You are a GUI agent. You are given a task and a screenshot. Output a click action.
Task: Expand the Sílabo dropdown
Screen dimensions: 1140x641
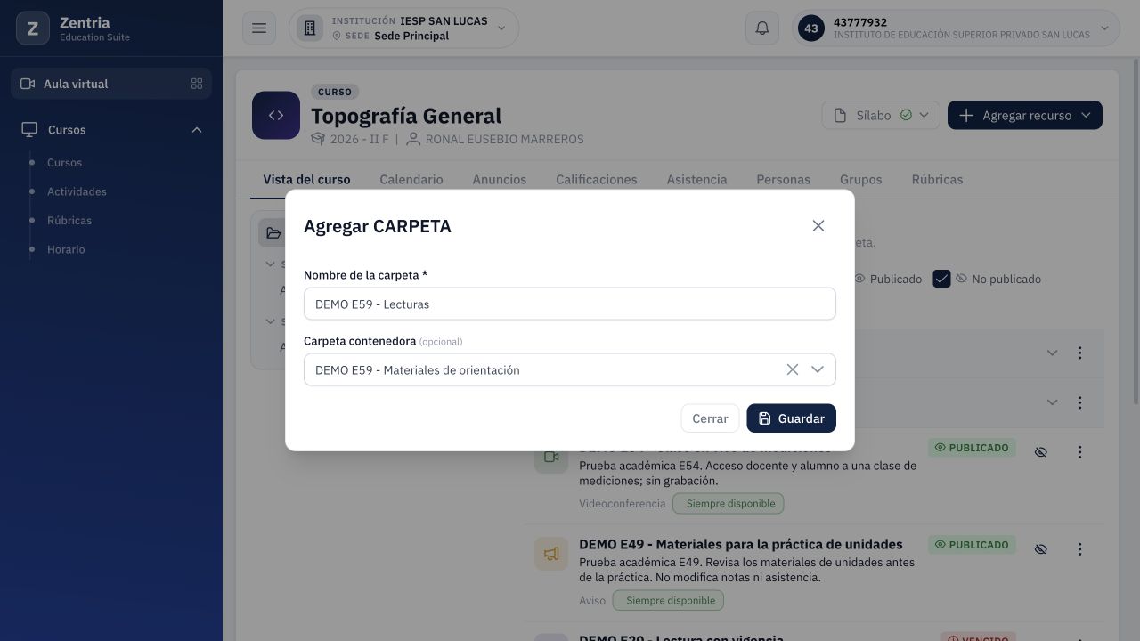[924, 115]
